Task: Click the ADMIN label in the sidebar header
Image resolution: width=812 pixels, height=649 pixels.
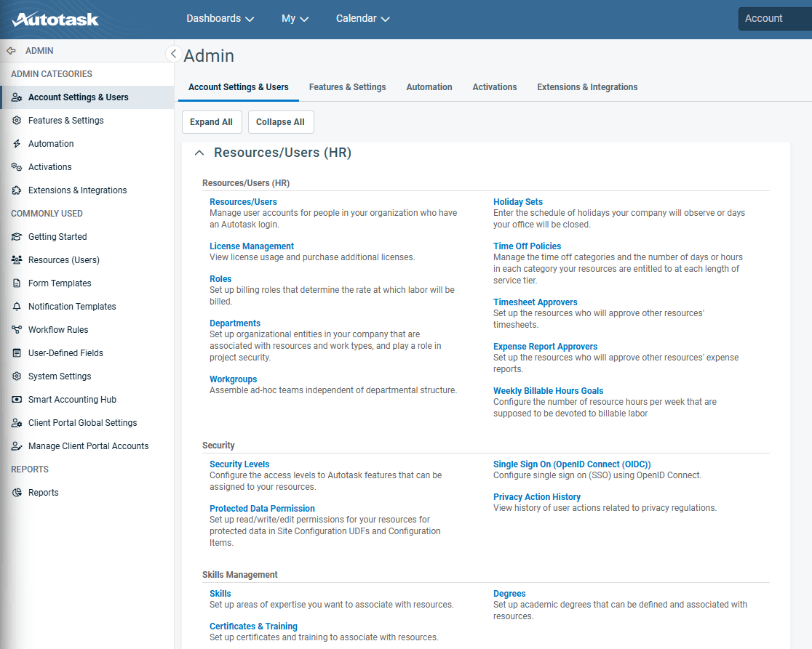Action: click(x=39, y=51)
